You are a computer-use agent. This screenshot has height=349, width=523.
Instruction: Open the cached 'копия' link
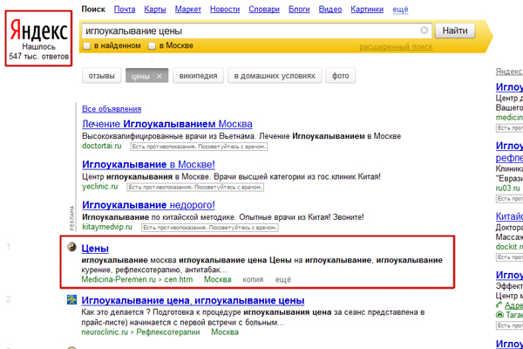[253, 279]
